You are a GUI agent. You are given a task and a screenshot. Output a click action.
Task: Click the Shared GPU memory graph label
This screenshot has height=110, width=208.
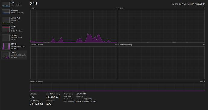tap(36, 82)
